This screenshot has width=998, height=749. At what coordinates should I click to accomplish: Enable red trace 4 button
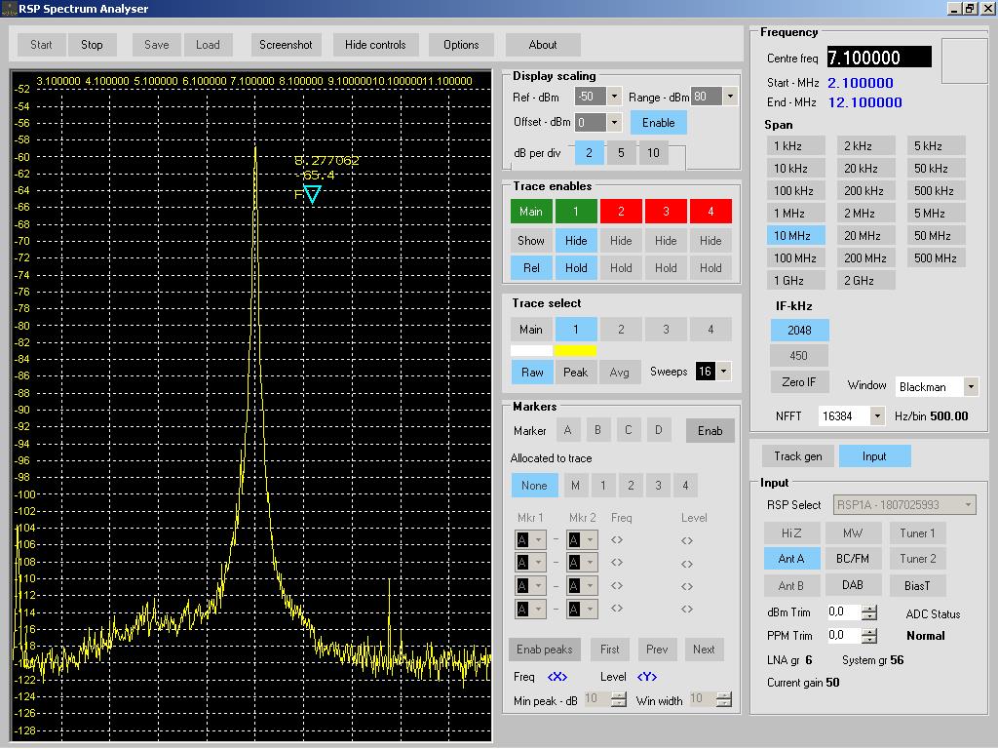coord(710,212)
